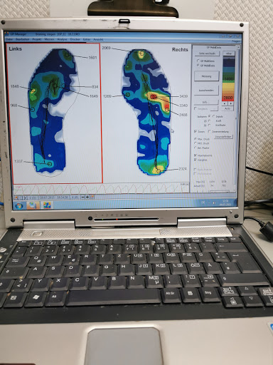Image resolution: width=273 pixels, height=365 pixels.
Task: Click the pressure color scale bar
Action: (x=228, y=79)
